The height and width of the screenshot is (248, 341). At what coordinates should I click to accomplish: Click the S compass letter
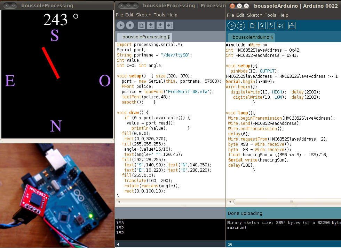pyautogui.click(x=55, y=35)
